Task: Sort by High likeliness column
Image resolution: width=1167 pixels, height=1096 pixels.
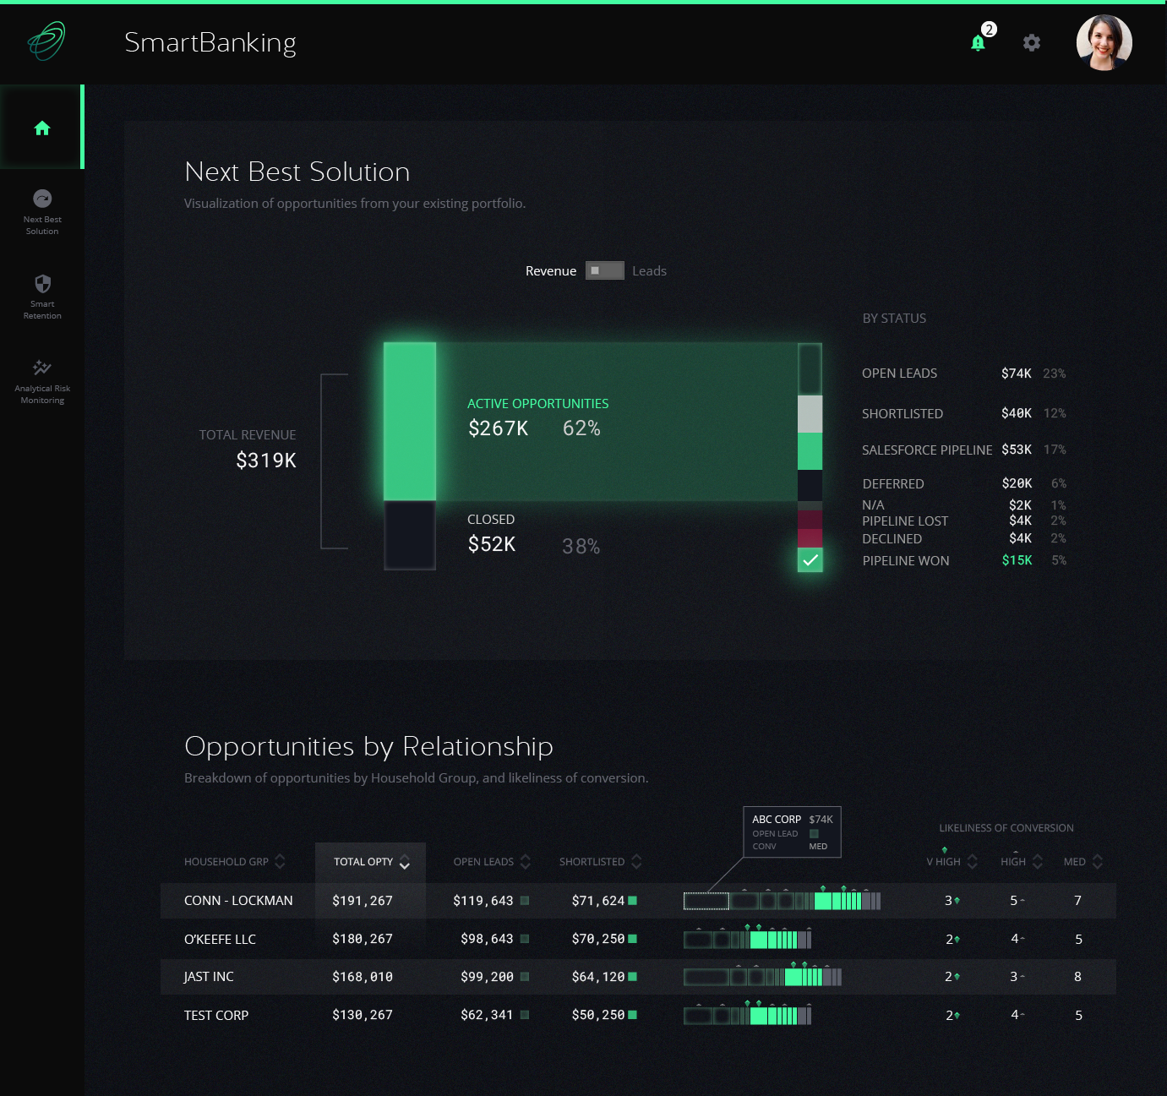Action: [1022, 862]
